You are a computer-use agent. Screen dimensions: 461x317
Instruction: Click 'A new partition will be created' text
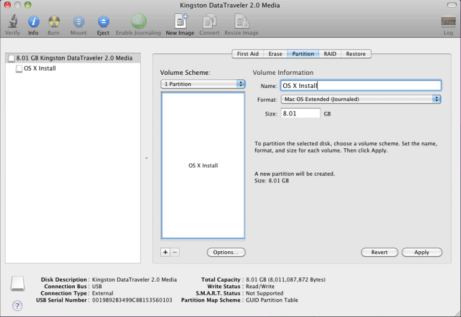295,173
